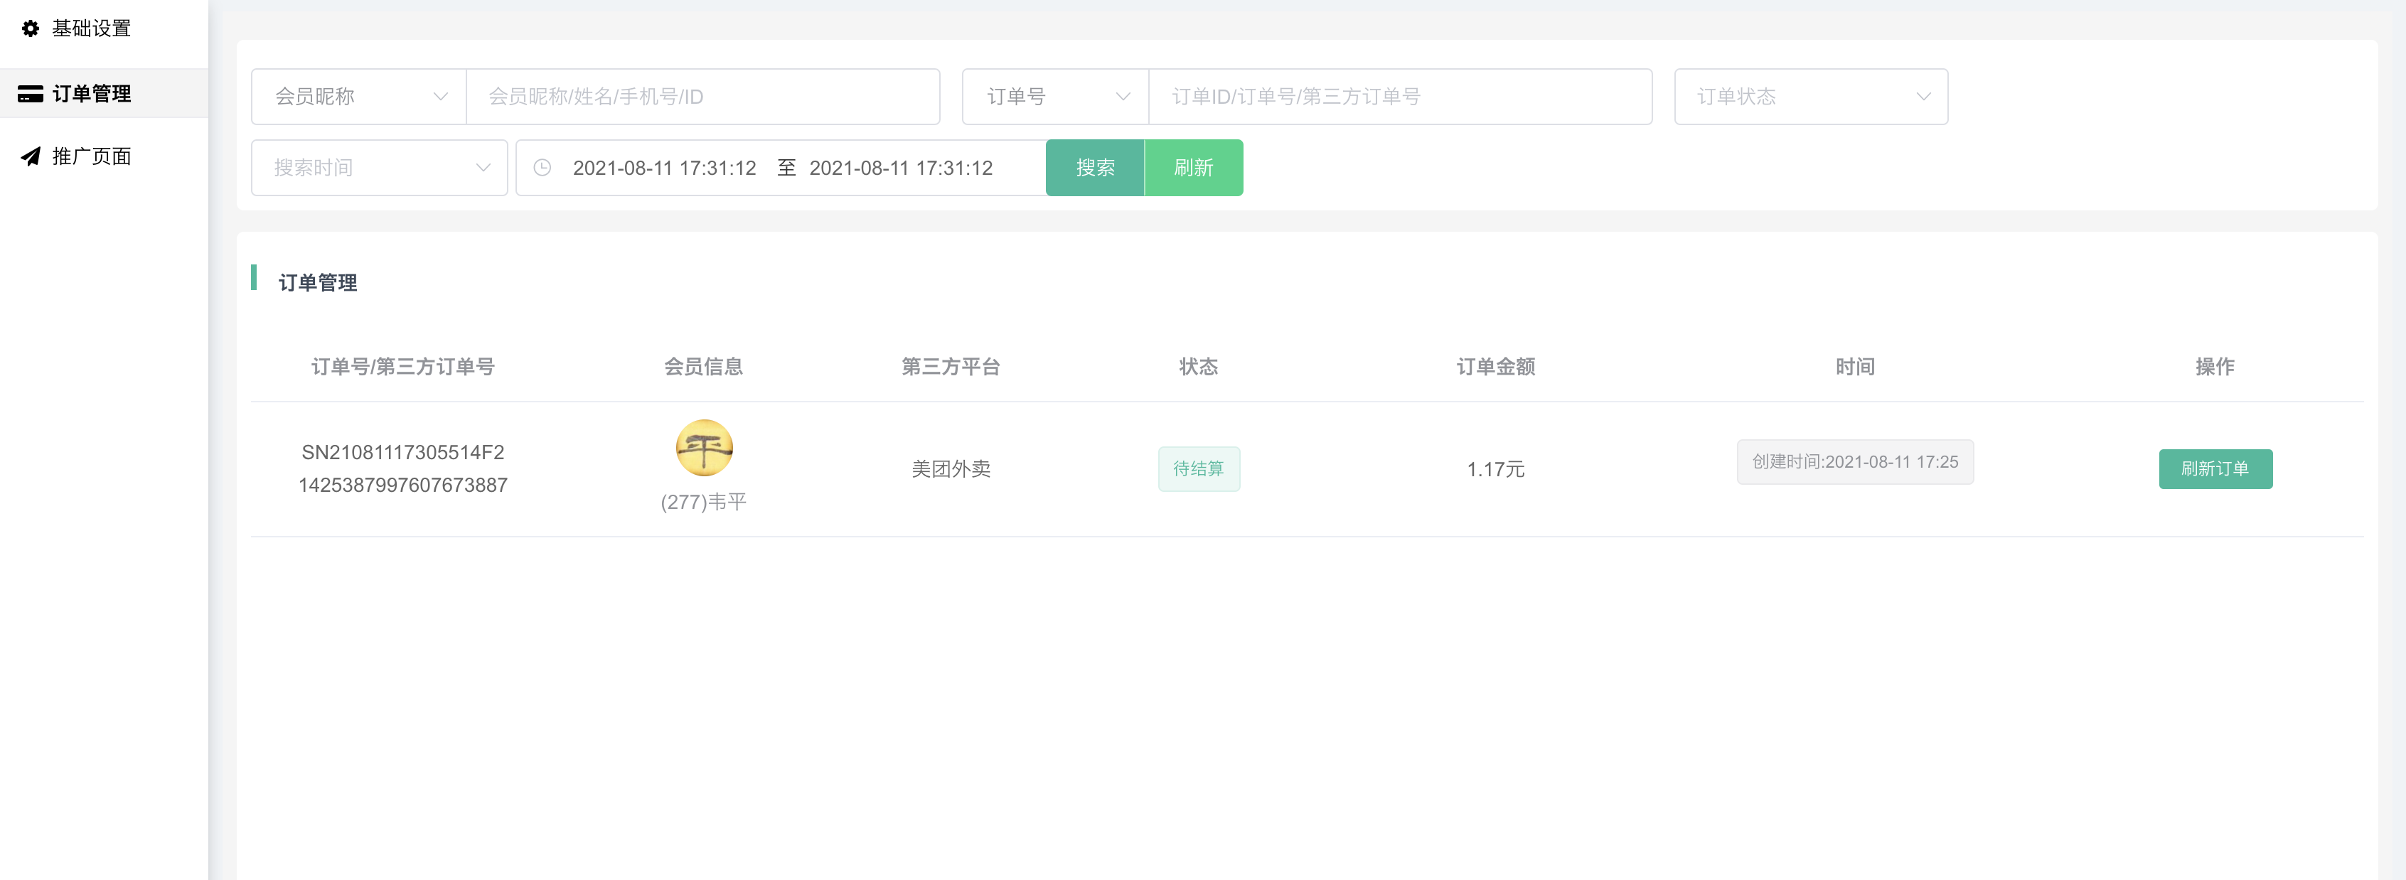Screen dimensions: 2406x880
Task: Click the gear icon beside 基础设置
Action: coord(31,28)
